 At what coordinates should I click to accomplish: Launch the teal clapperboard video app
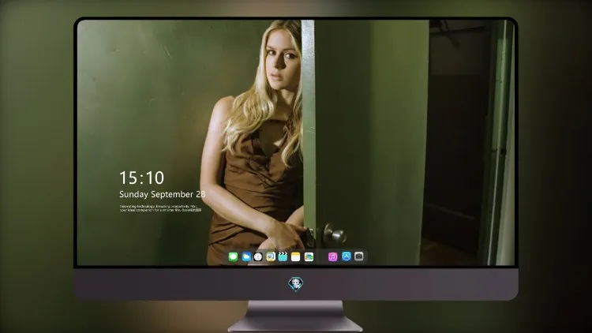[x=283, y=256]
